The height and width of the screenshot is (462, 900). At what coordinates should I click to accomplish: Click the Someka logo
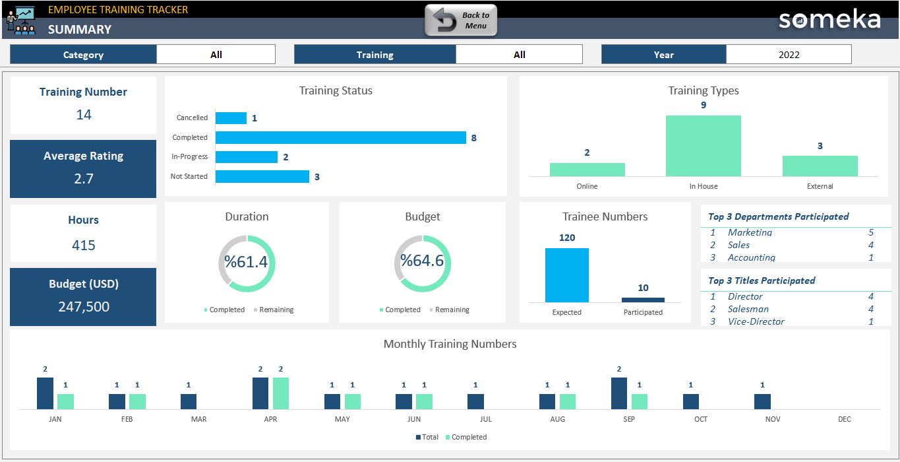(829, 20)
